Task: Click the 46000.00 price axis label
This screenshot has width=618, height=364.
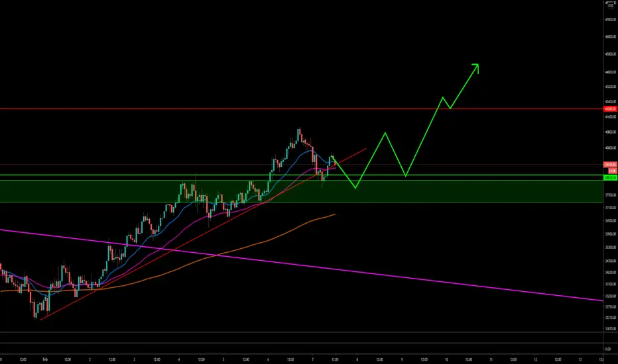Action: pos(610,36)
